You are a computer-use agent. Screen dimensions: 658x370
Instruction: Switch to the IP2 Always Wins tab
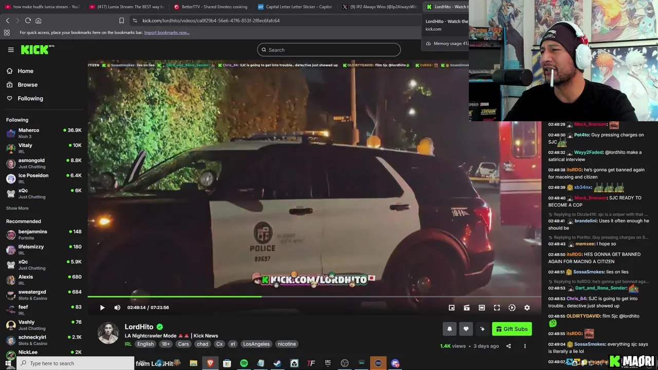[x=379, y=7]
